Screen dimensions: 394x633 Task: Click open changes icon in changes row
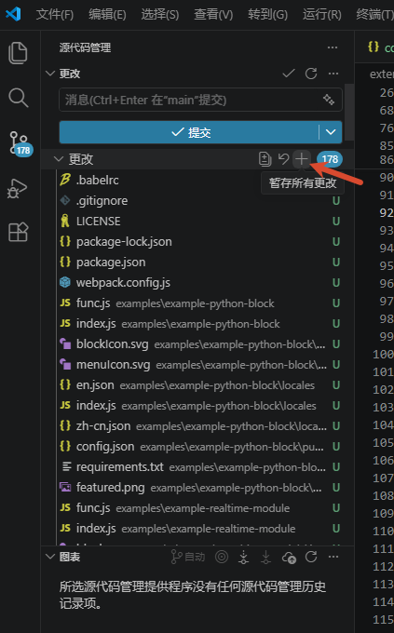point(265,159)
